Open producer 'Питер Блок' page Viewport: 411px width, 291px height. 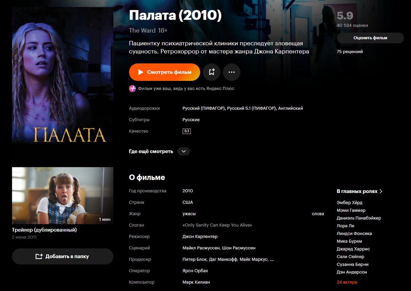click(195, 259)
